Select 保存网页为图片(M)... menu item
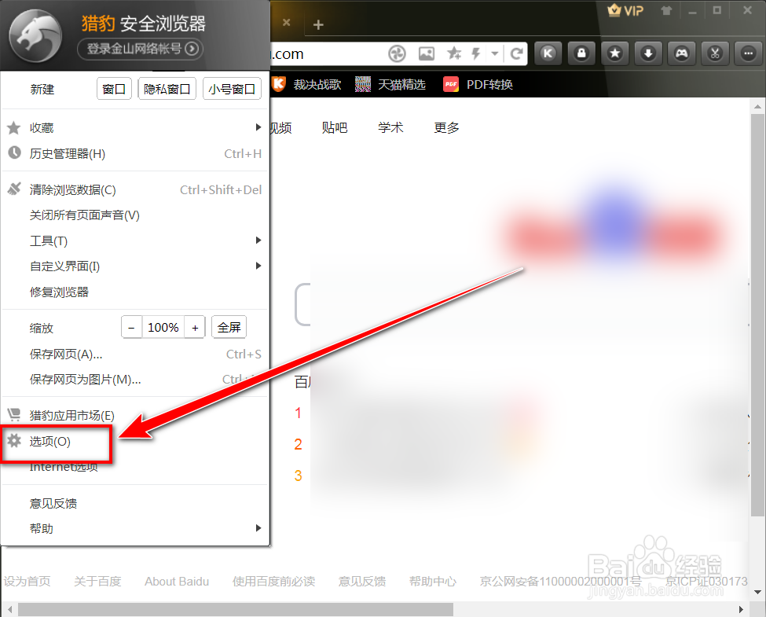Viewport: 766px width, 617px height. (x=135, y=380)
